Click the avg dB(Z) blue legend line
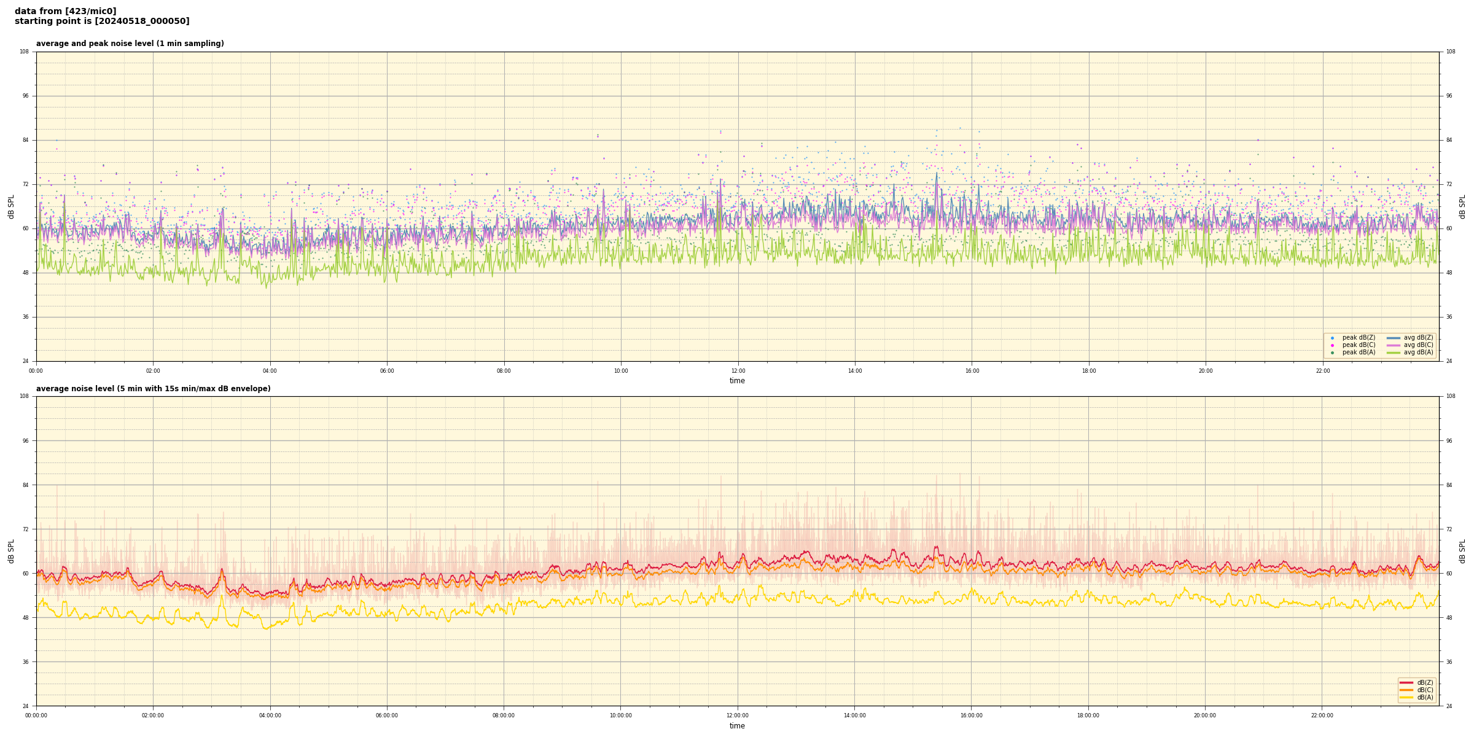 tap(1394, 338)
